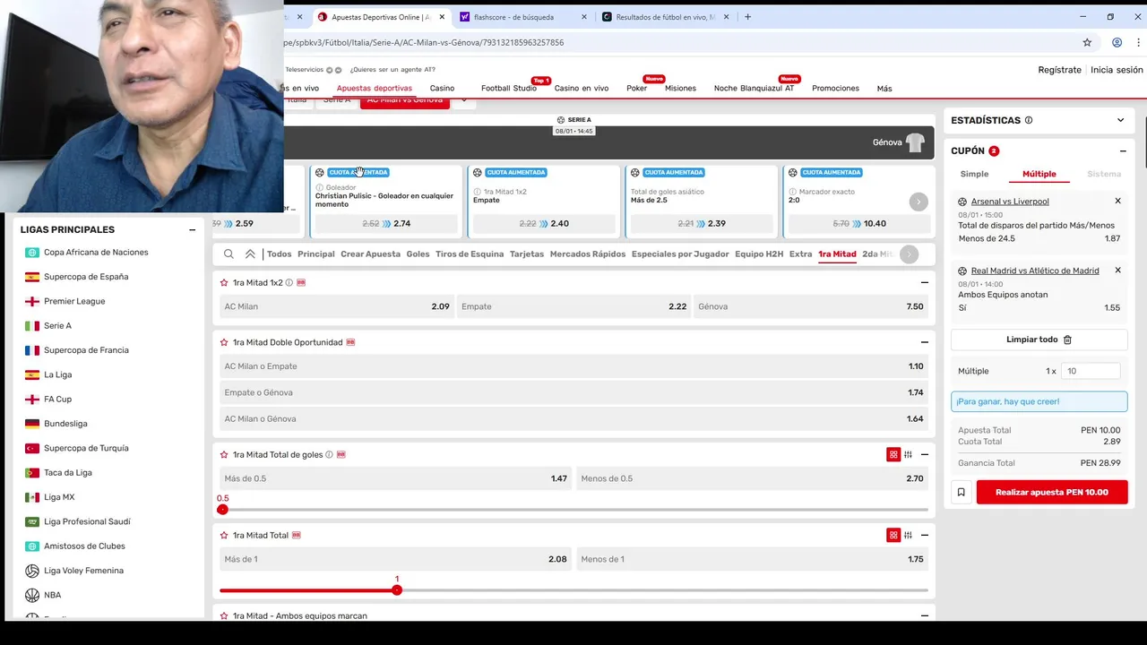Open info icon beside 1ra Mitad Total de goles

point(329,454)
